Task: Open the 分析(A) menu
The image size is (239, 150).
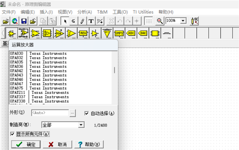Action: (85, 12)
